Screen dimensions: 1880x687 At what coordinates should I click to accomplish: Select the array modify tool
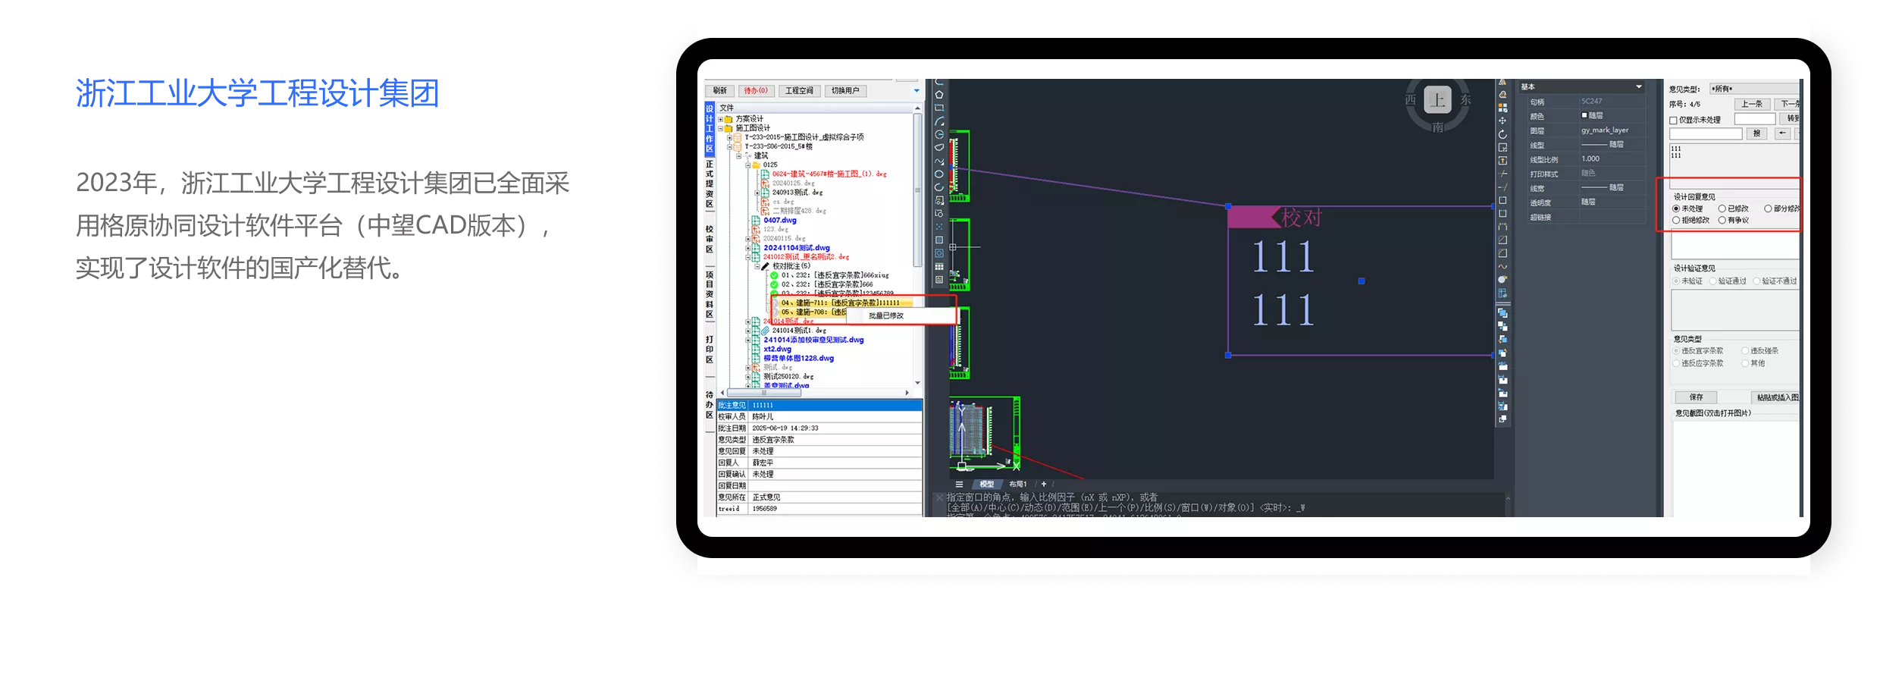1502,108
